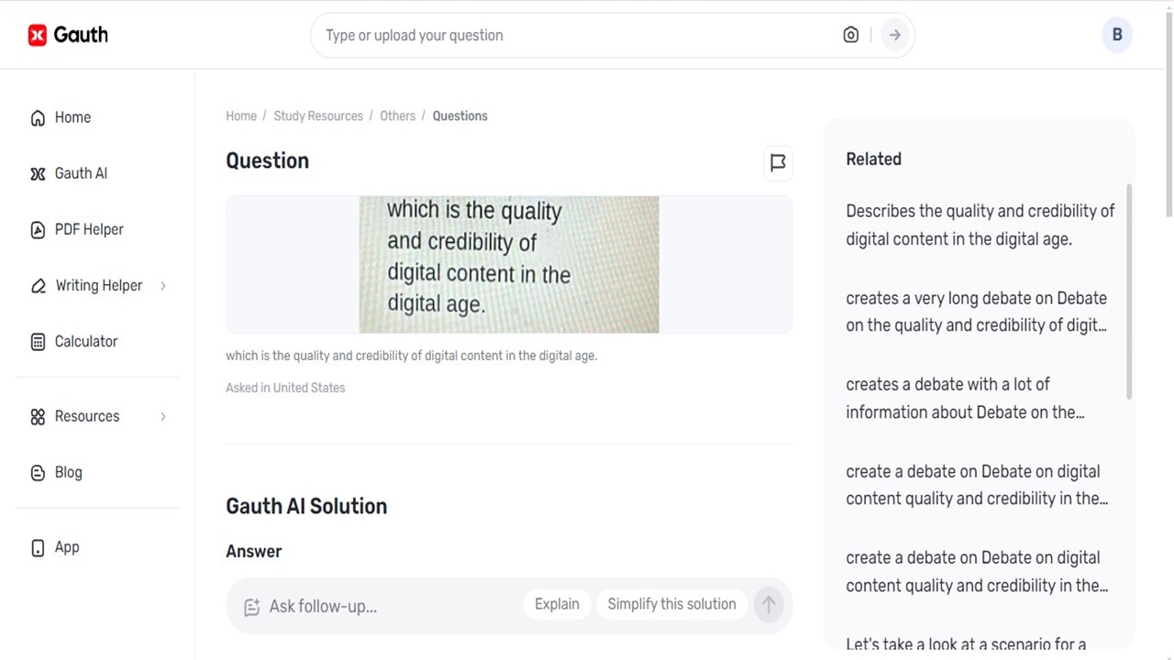Open the first Related question about digital content
The width and height of the screenshot is (1174, 660).
tap(980, 225)
